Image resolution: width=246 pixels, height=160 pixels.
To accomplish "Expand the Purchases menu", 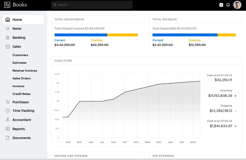I will pyautogui.click(x=21, y=102).
